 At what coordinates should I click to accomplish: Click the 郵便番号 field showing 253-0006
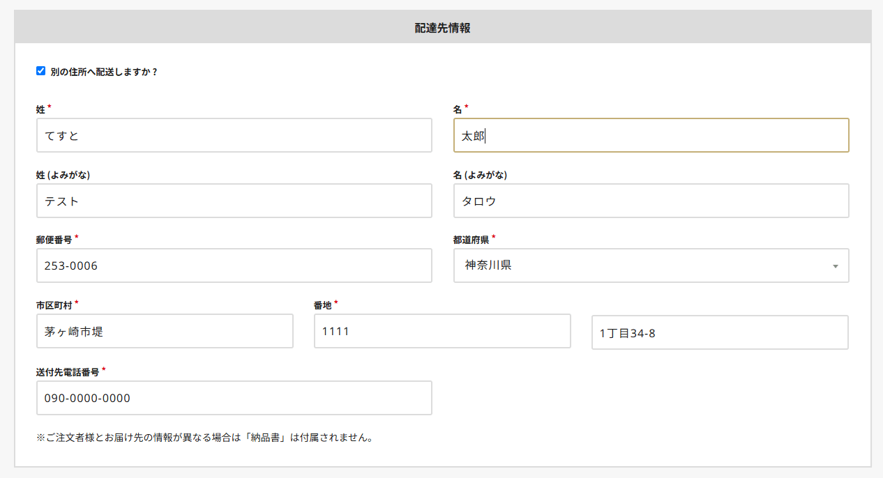(234, 265)
